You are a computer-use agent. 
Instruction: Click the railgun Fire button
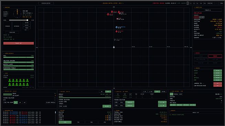(x=61, y=106)
